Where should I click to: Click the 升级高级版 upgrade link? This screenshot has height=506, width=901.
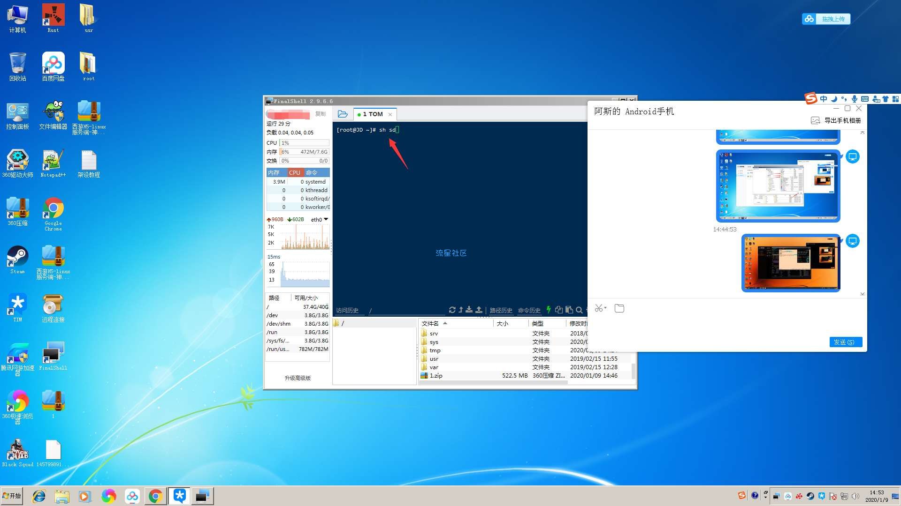[x=298, y=378]
